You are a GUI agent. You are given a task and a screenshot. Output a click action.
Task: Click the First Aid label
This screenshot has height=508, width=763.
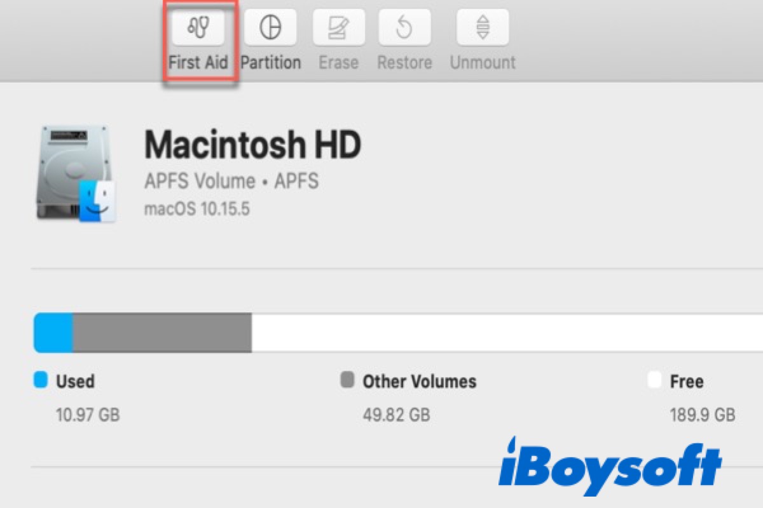click(198, 62)
